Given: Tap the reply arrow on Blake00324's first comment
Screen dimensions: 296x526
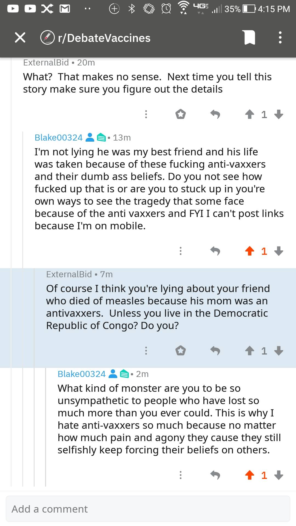Looking at the screenshot, I should click(x=215, y=251).
